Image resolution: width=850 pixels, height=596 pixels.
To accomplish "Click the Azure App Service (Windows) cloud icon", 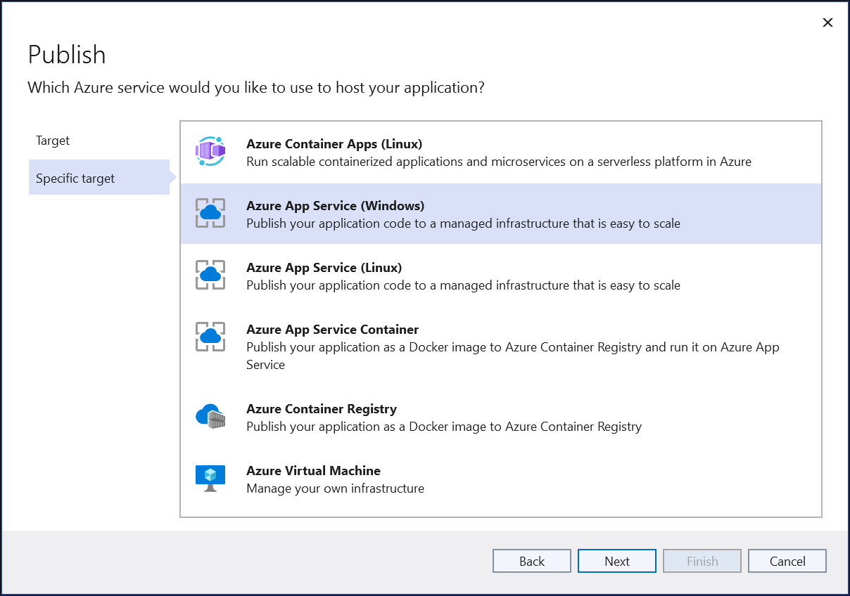I will pos(210,214).
